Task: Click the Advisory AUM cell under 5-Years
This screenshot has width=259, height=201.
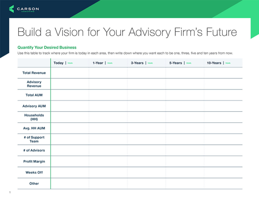Action: click(185, 106)
